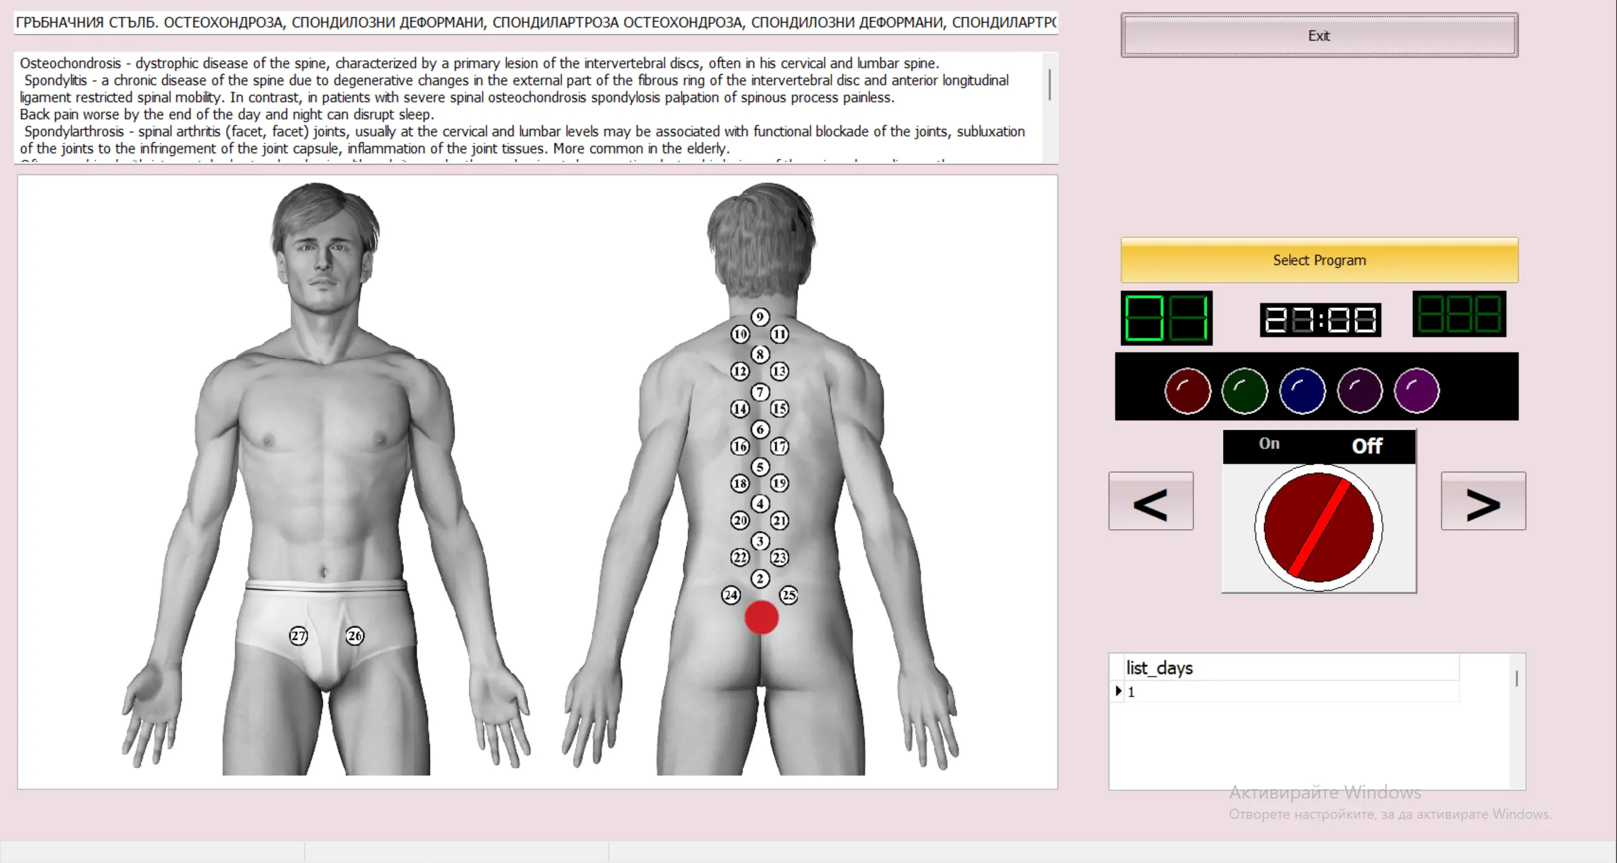Click the large red dot at tailbone
The height and width of the screenshot is (863, 1617).
point(761,617)
